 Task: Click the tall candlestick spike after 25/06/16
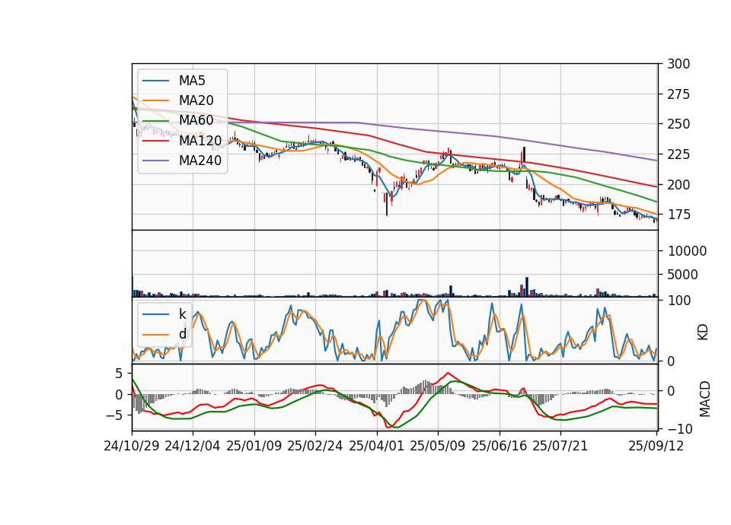525,155
